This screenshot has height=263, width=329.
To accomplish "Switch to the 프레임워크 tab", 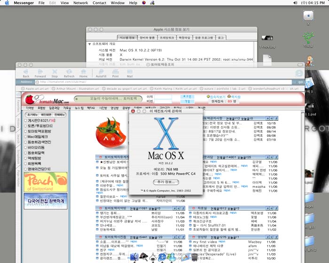I will point(166,37).
